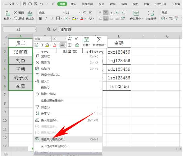Click the ribbon font color red A
183x156 pixels.
coord(82,18)
